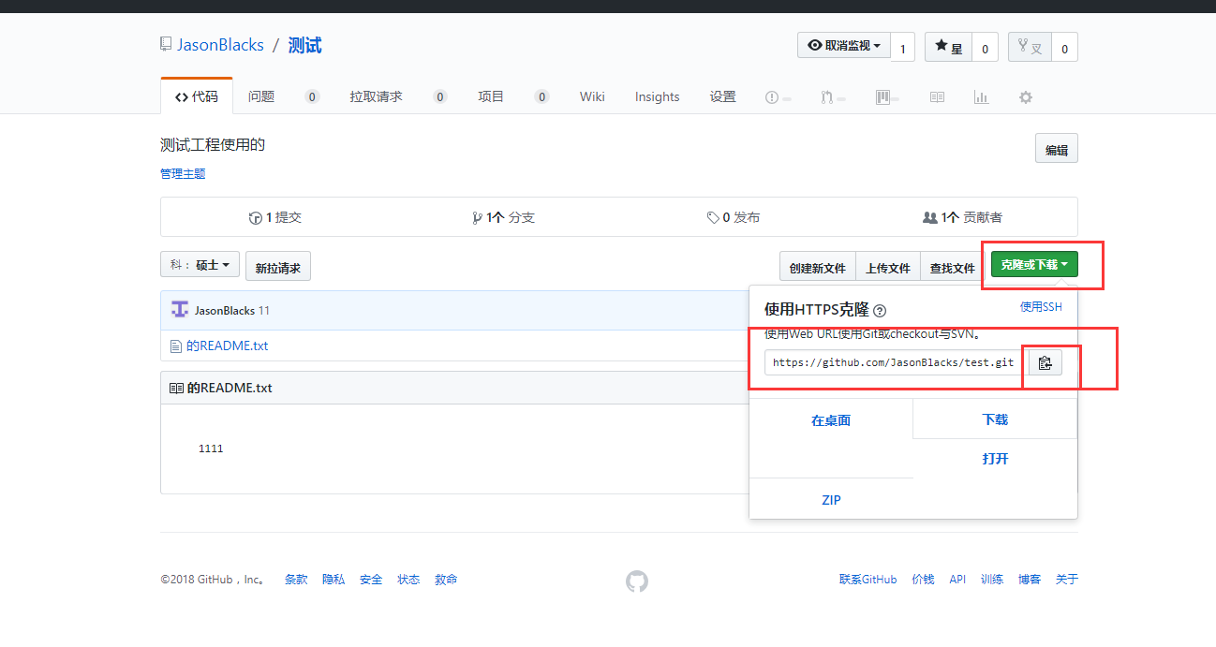Viewport: 1216px width, 647px height.
Task: Open the branch selector showing 硕士
Action: pos(200,265)
